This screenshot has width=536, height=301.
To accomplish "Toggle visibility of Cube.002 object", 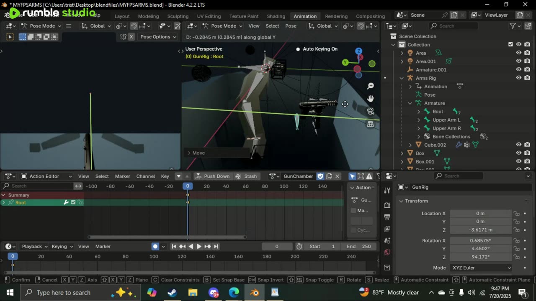I will (518, 145).
